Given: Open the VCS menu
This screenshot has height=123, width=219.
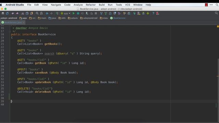Looking at the screenshot, I should tap(127, 5).
